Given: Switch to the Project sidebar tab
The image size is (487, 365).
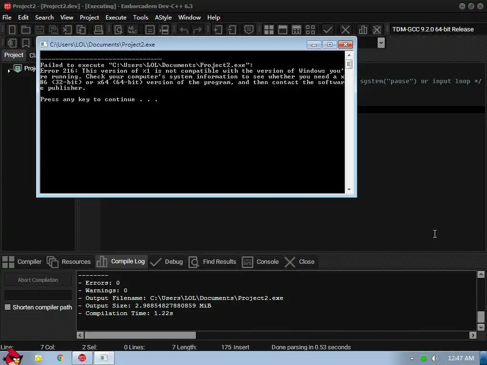Looking at the screenshot, I should 14,55.
